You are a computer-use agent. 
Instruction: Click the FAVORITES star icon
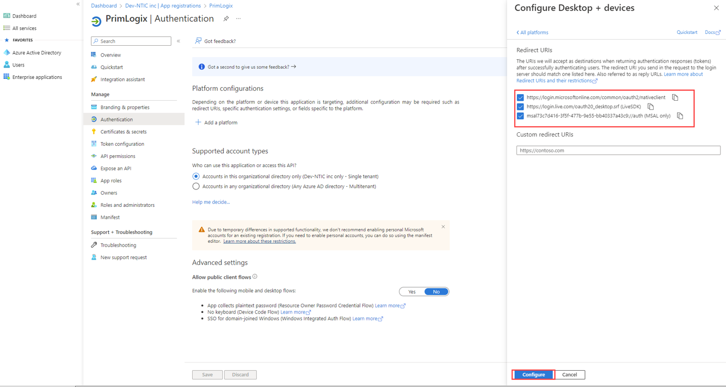pyautogui.click(x=7, y=40)
